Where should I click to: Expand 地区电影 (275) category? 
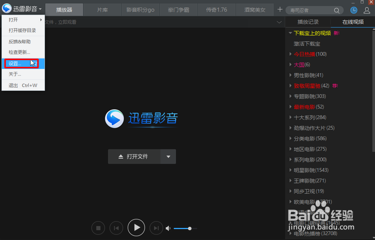click(290, 149)
